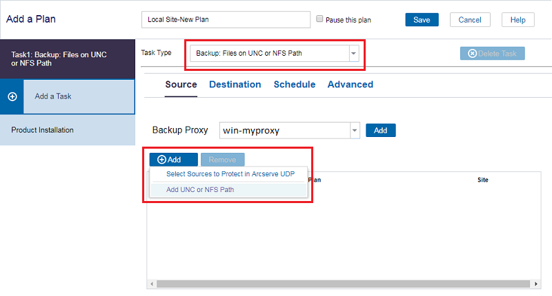
Task: Click the Site column header
Action: pyautogui.click(x=482, y=180)
